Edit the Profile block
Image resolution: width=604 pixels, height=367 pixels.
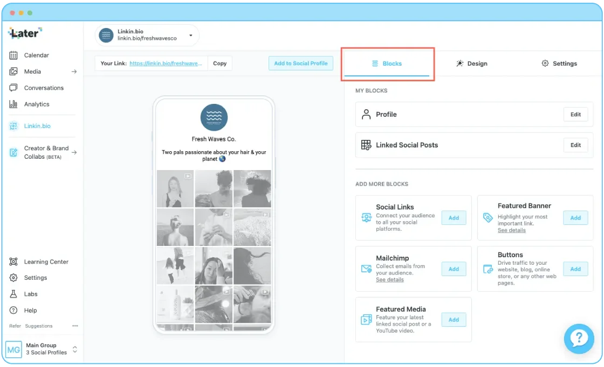[575, 114]
